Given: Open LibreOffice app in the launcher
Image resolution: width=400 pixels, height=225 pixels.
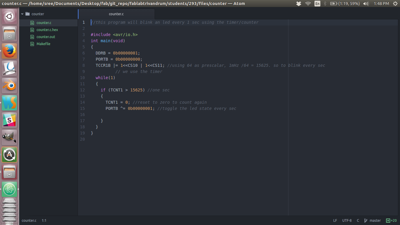Looking at the screenshot, I should (10, 68).
